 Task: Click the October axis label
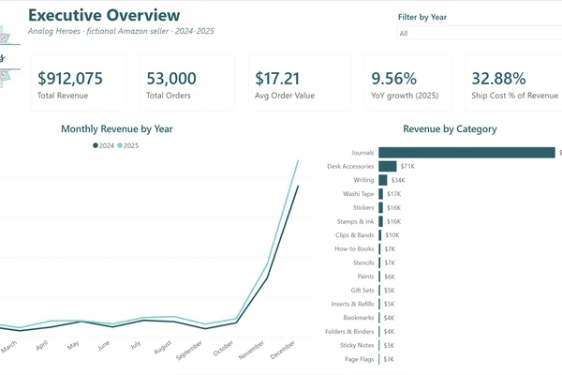tap(223, 348)
